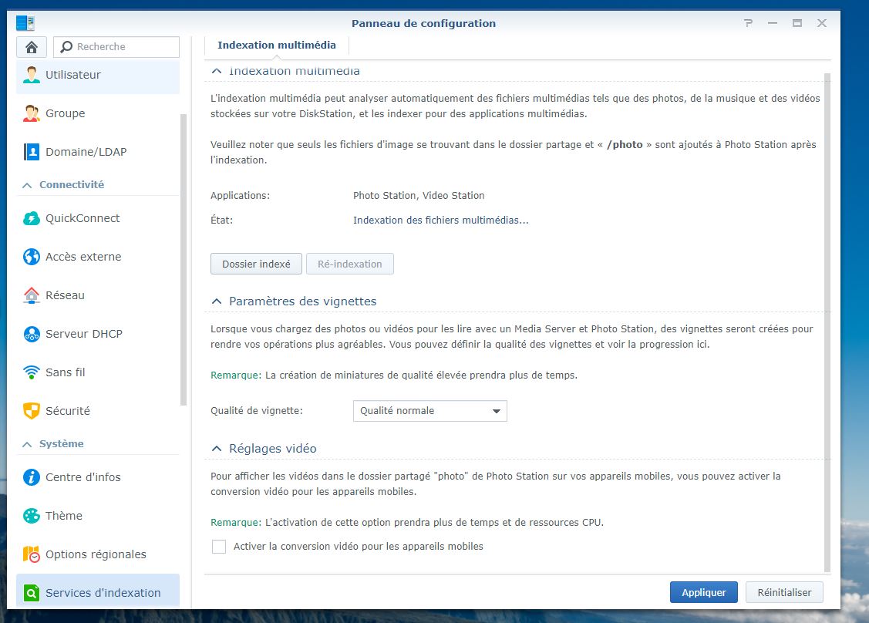Image resolution: width=869 pixels, height=623 pixels.
Task: Click 'Panneau de configuration' window title
Action: click(x=423, y=23)
